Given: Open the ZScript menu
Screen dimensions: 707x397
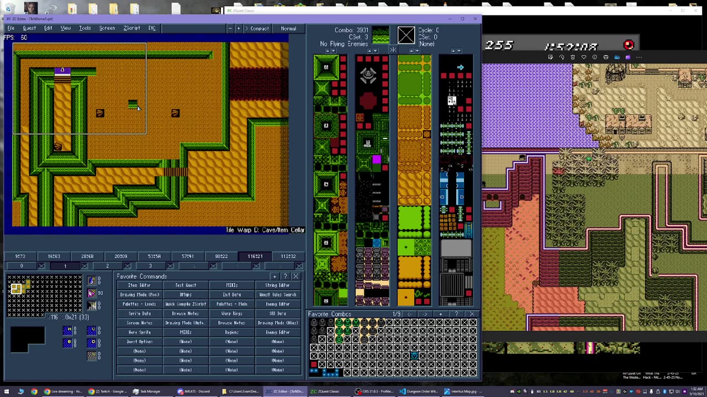Looking at the screenshot, I should (131, 28).
